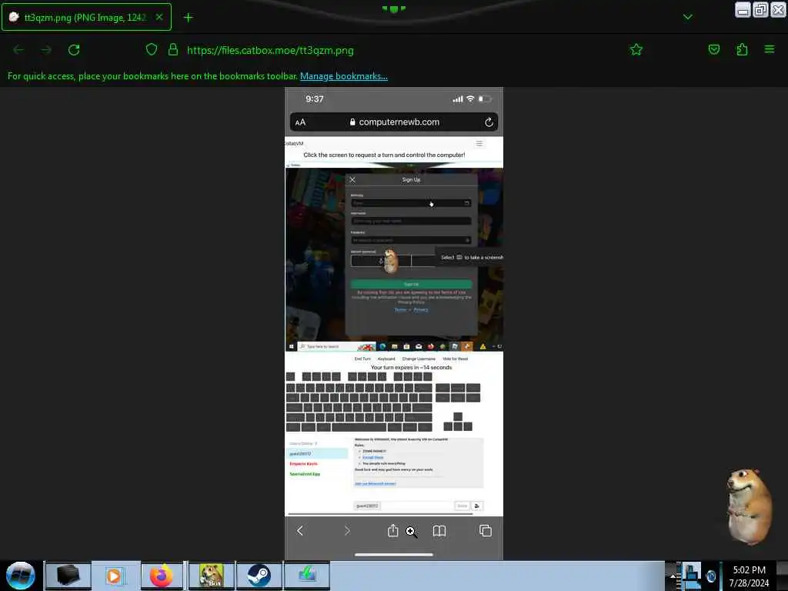Open the extensions puzzle-piece menu
This screenshot has height=591, width=788.
click(x=742, y=50)
